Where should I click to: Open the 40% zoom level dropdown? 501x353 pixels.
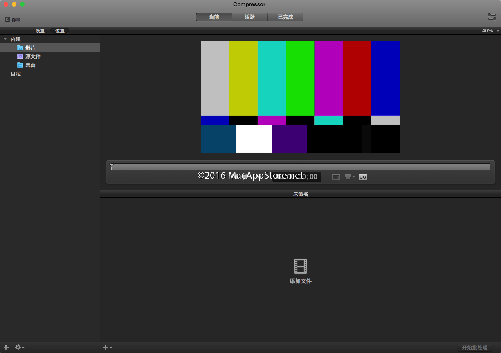(490, 31)
